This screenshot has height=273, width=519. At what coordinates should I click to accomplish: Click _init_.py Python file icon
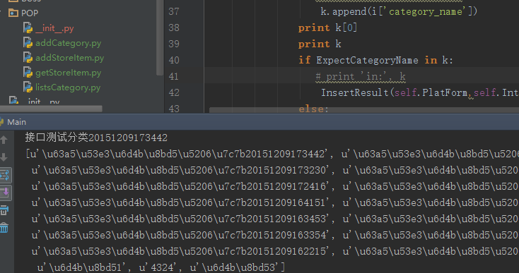point(28,28)
